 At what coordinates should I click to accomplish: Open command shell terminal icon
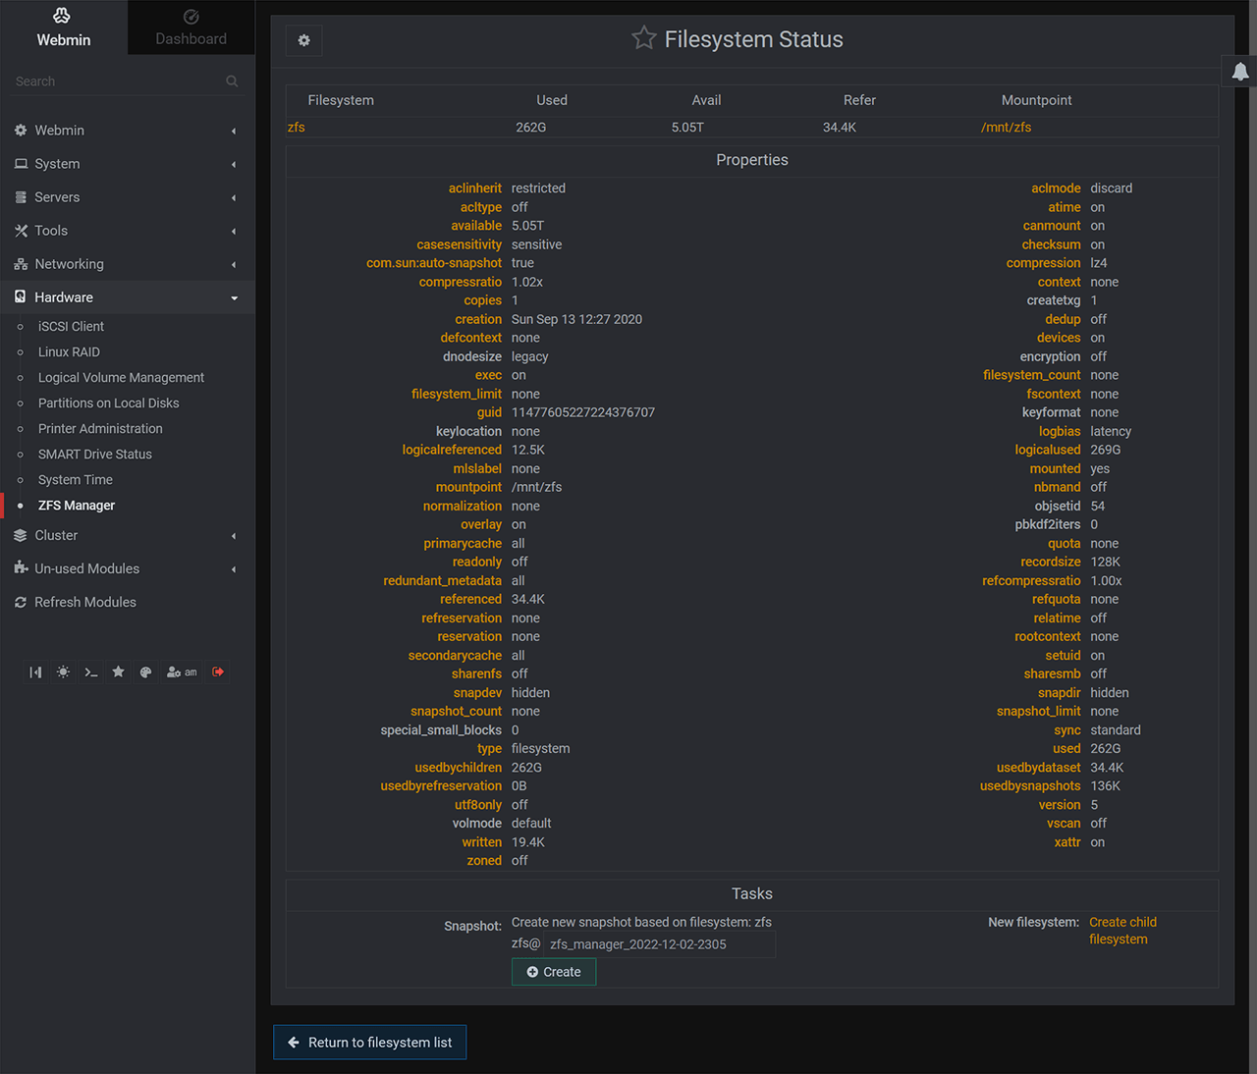coord(90,672)
